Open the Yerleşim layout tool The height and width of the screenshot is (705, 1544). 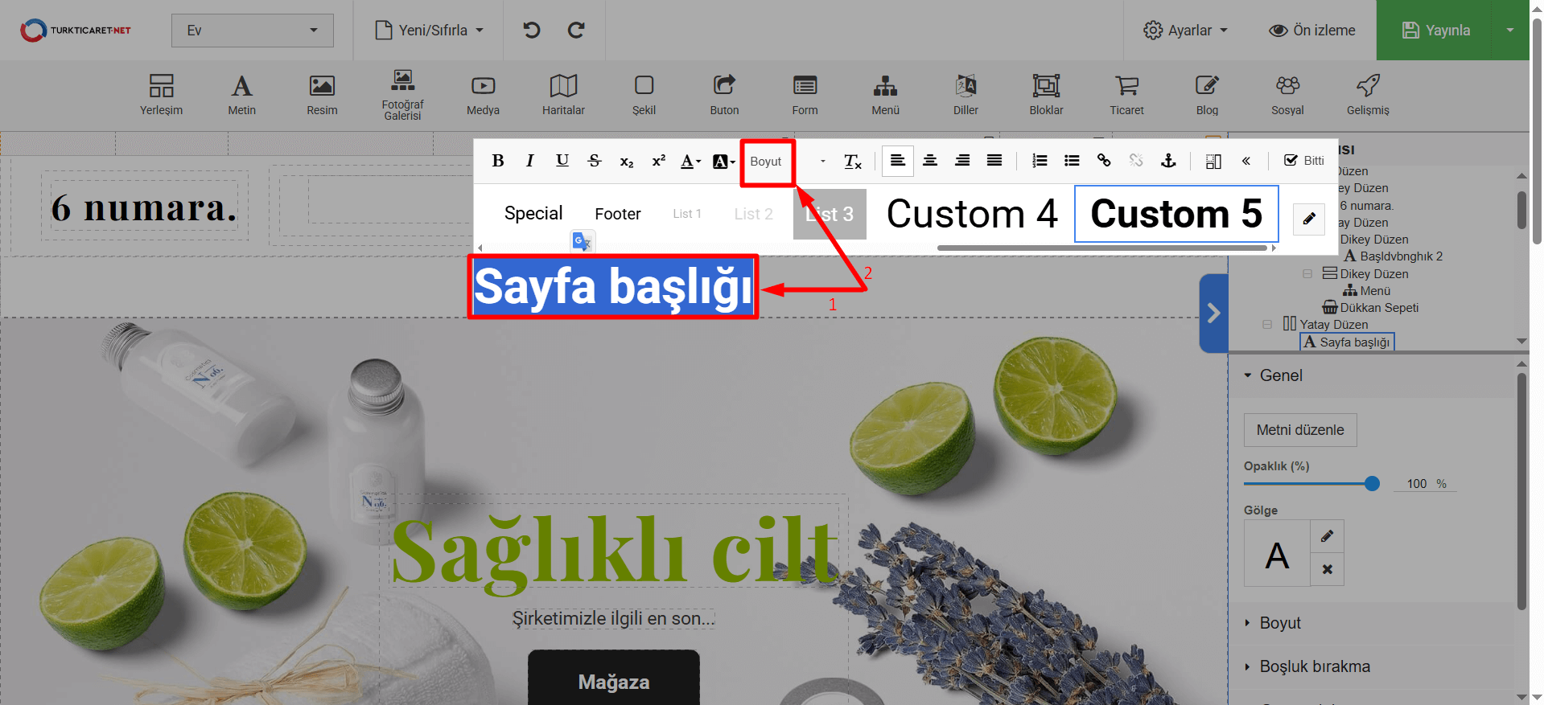[161, 95]
